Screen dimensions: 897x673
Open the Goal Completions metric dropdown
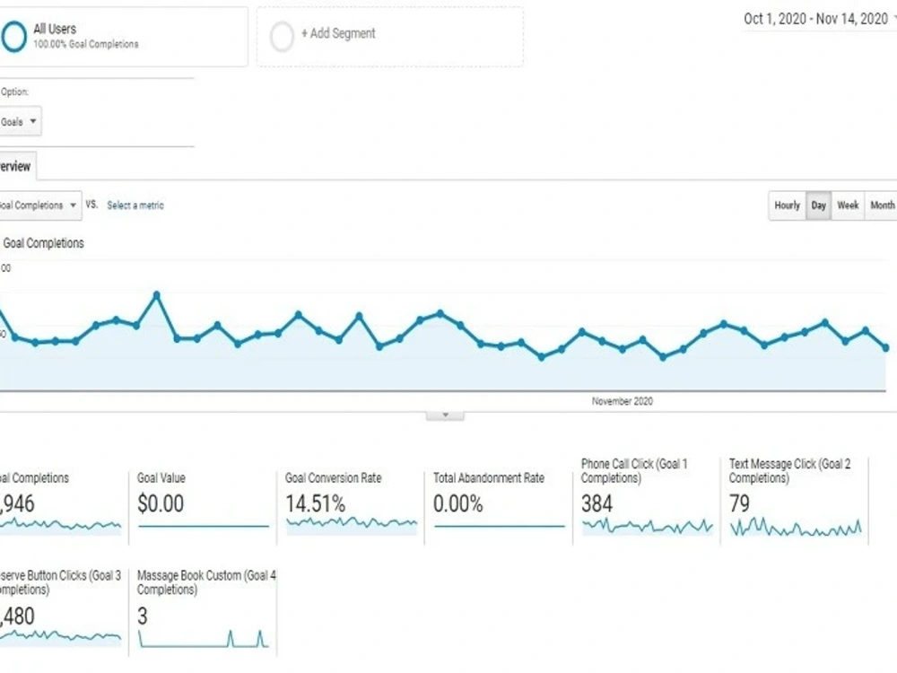click(39, 205)
